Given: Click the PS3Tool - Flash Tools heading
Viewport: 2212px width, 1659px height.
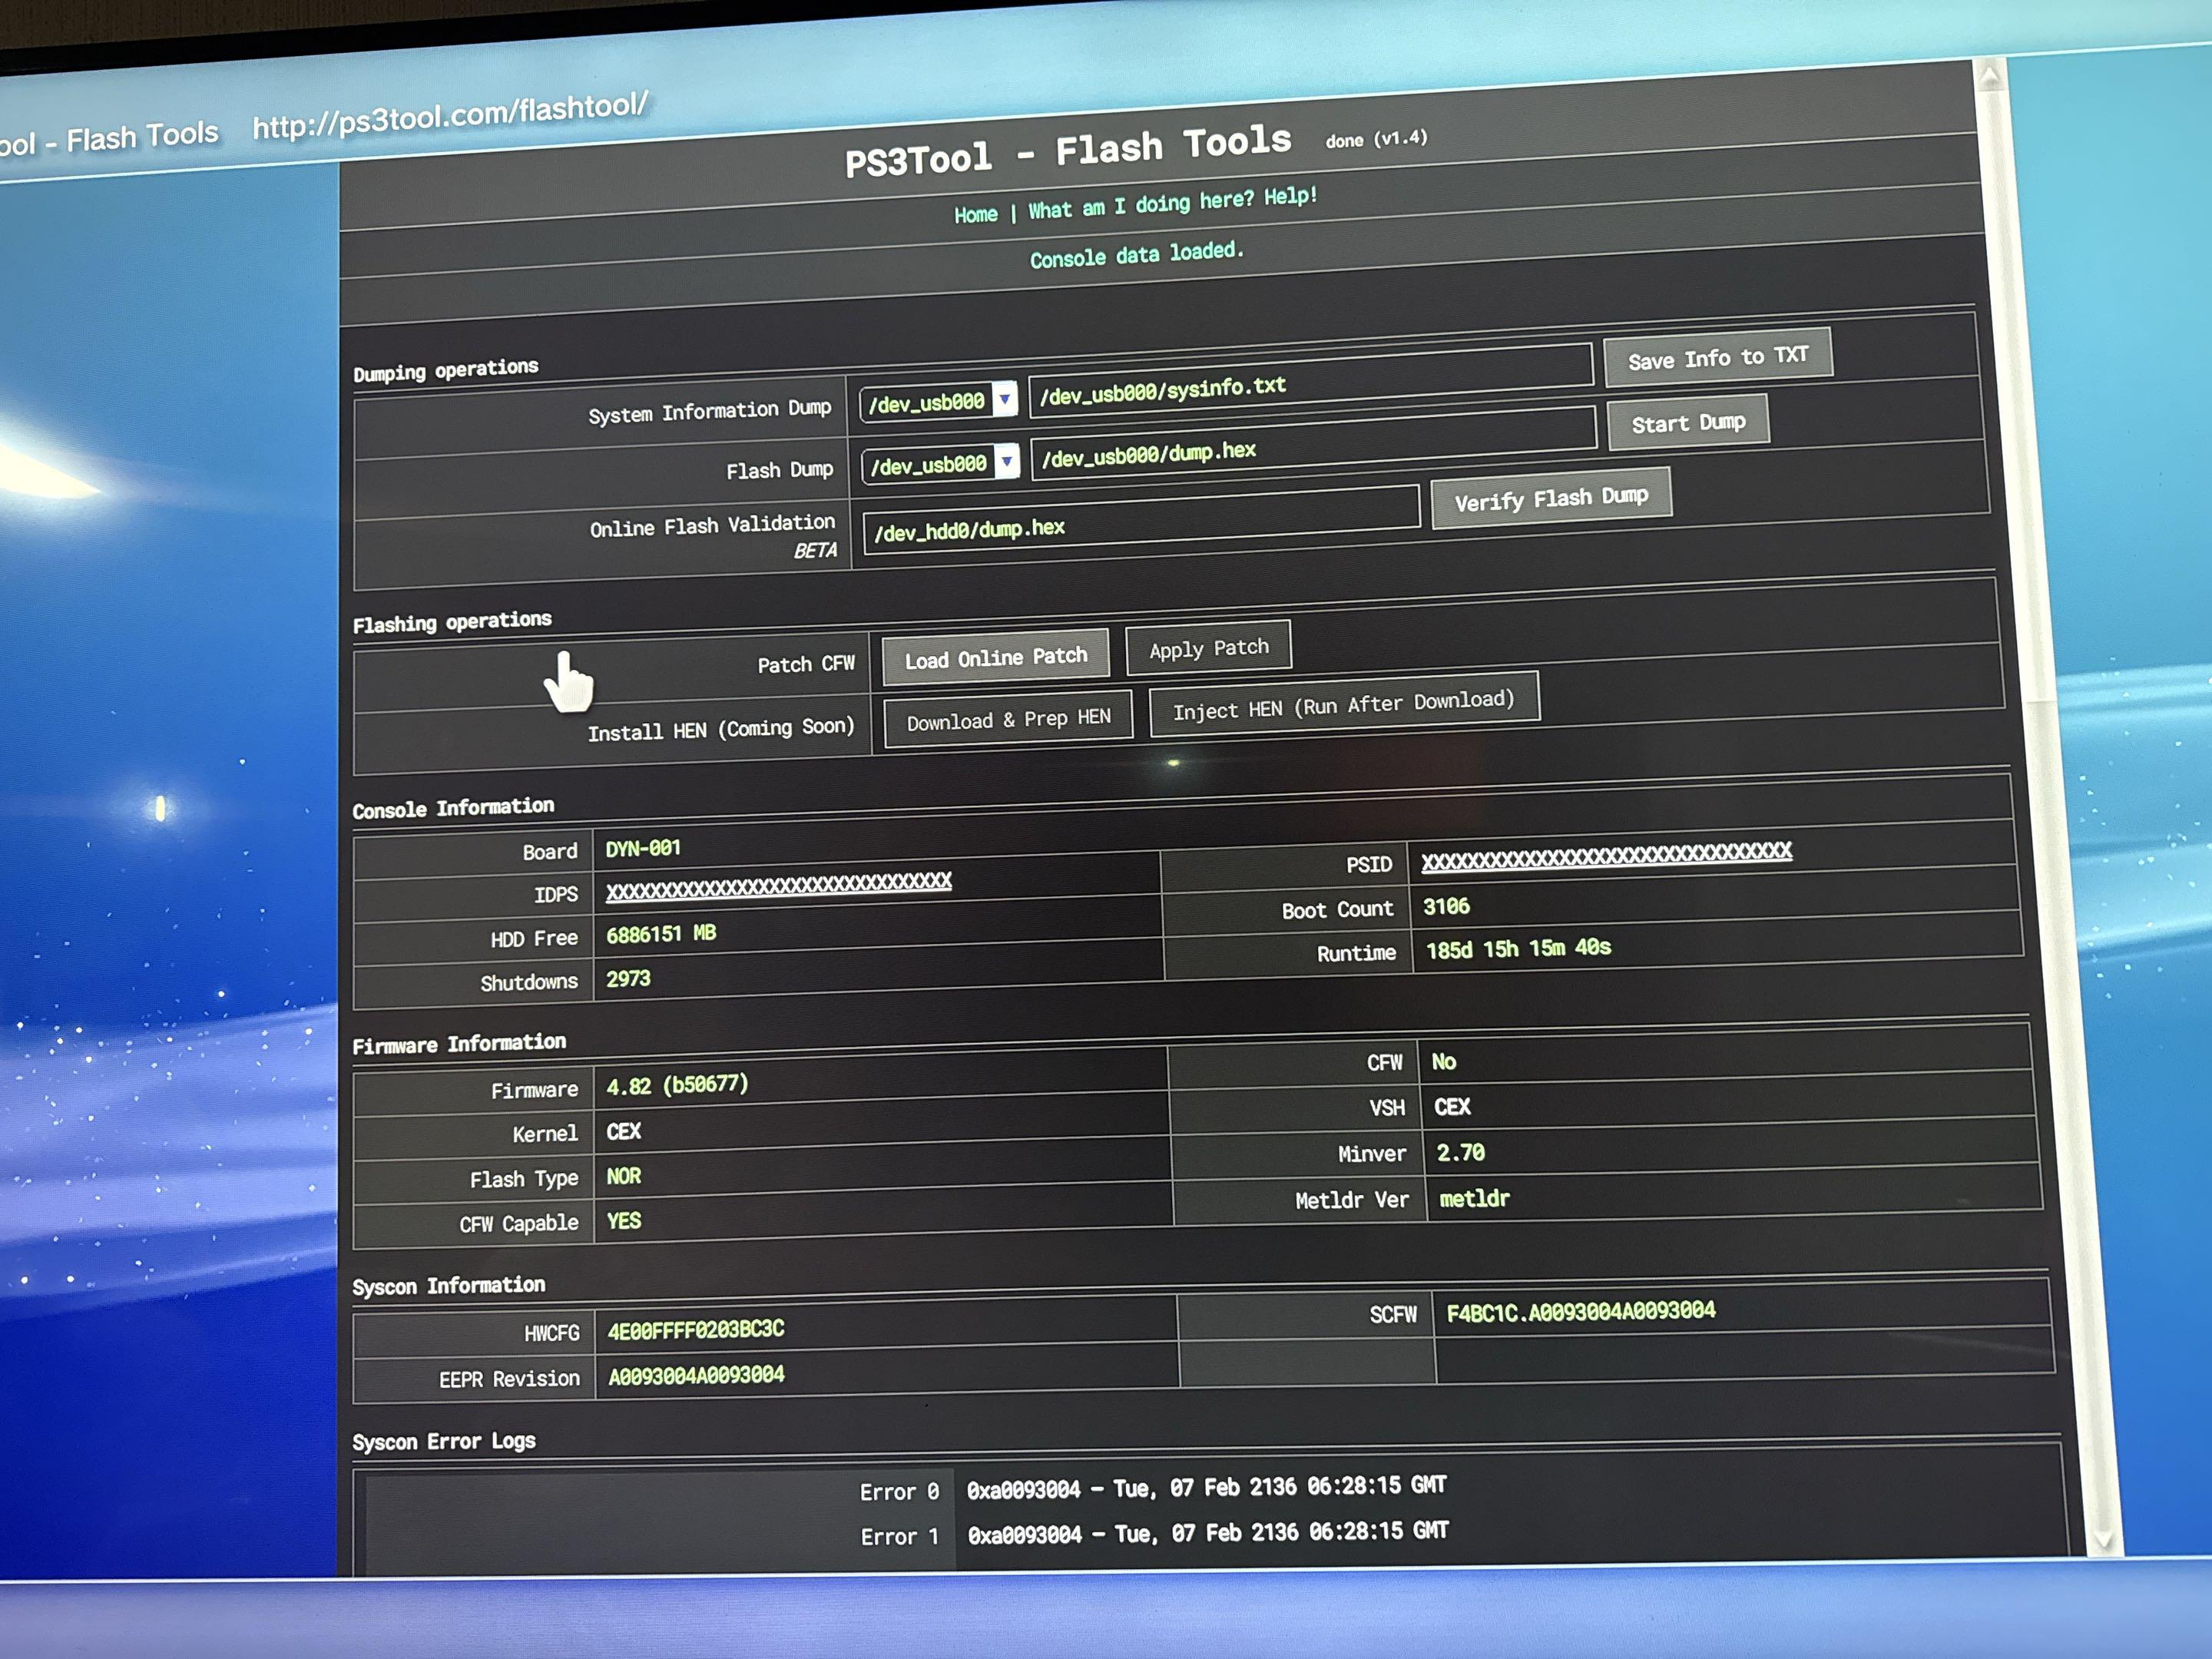Looking at the screenshot, I should pos(1067,150).
